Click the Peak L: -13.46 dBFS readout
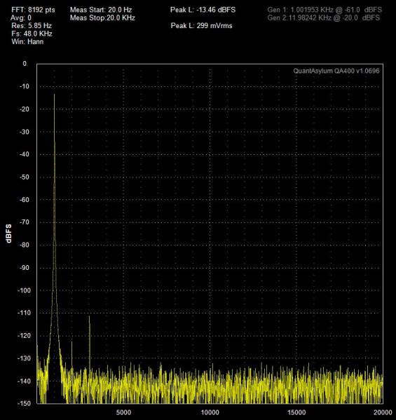396x420 pixels. click(x=203, y=10)
